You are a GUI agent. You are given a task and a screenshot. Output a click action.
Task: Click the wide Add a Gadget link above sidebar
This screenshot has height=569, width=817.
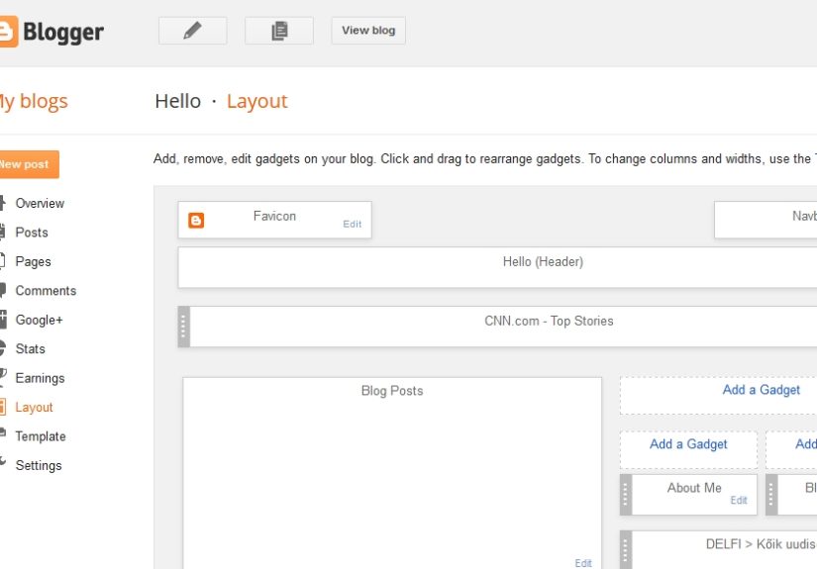coord(761,390)
